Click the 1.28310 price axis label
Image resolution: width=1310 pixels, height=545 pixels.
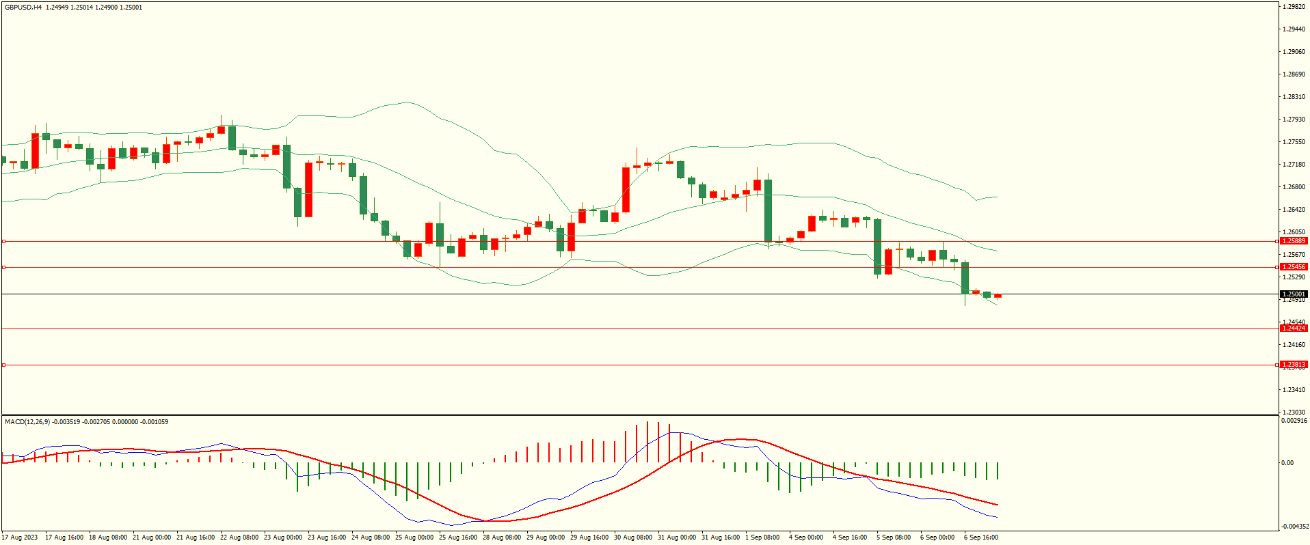pos(1294,96)
